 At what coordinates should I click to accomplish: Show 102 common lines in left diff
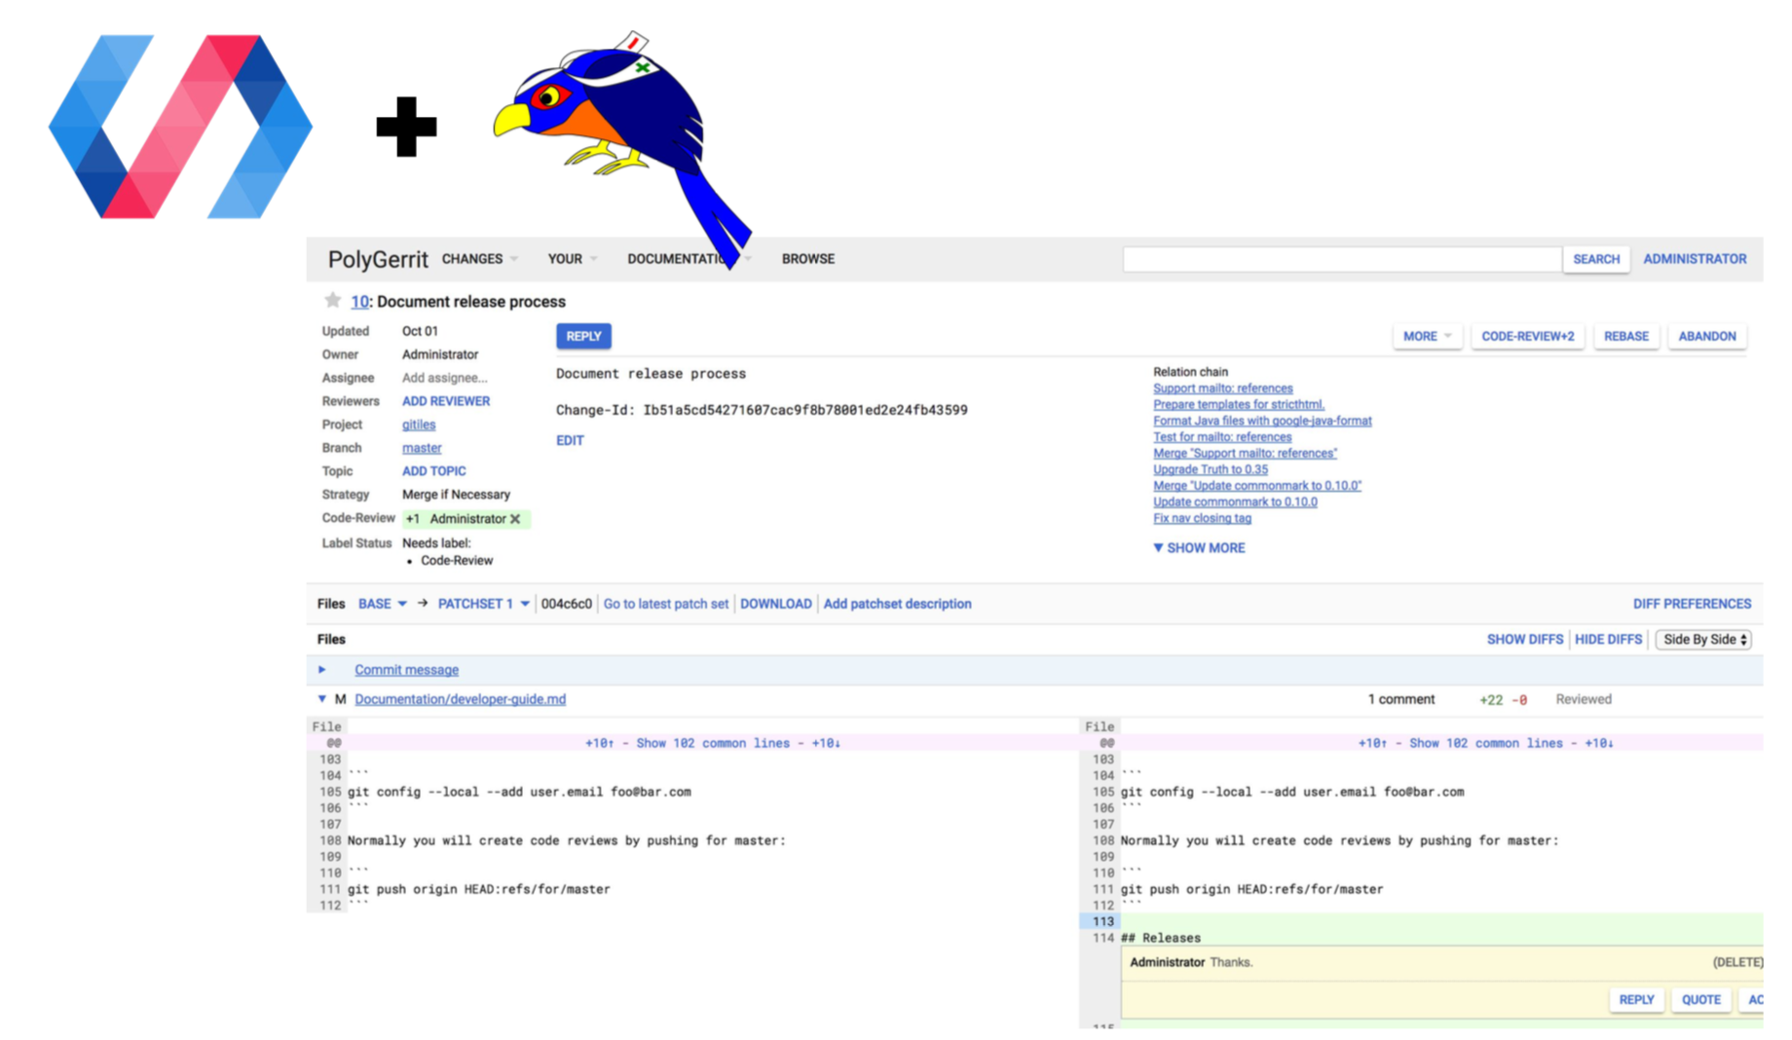(x=712, y=743)
